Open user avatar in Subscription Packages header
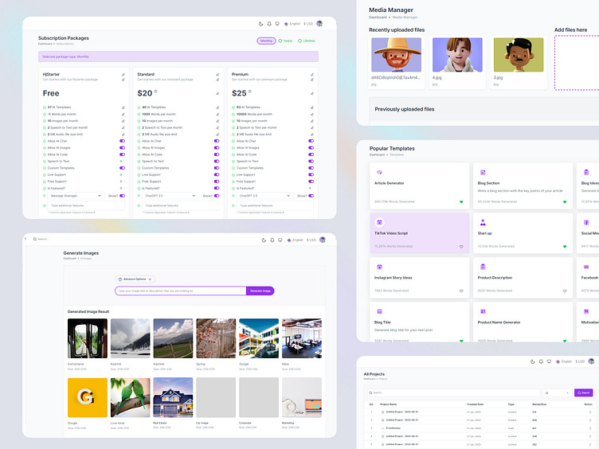This screenshot has width=599, height=449. 319,24
